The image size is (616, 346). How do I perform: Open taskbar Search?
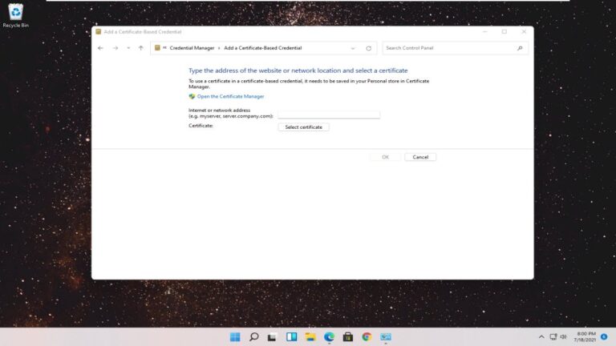coord(254,337)
